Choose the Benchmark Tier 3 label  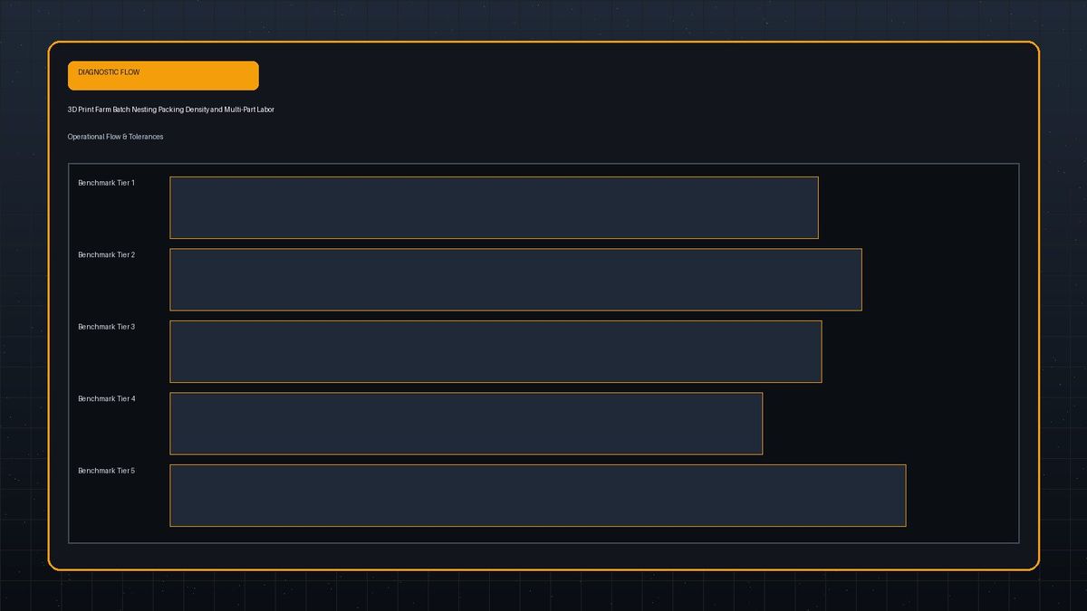point(106,326)
